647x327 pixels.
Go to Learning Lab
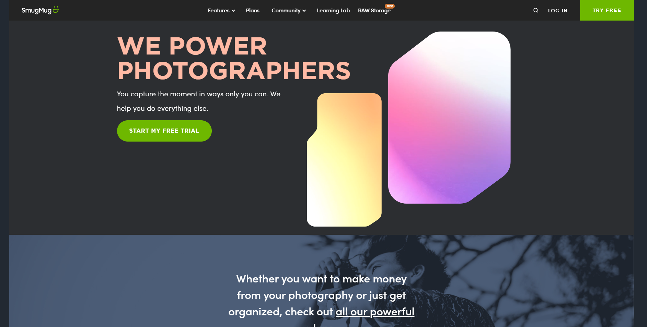[333, 11]
